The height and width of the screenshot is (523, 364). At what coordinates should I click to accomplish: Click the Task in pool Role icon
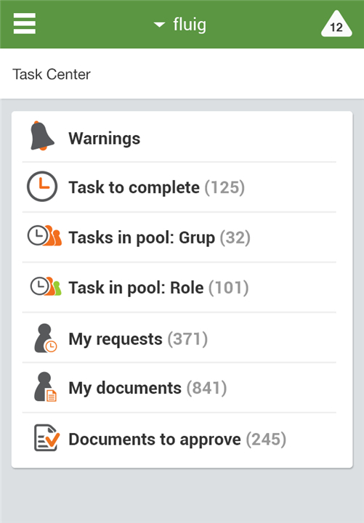click(x=46, y=286)
